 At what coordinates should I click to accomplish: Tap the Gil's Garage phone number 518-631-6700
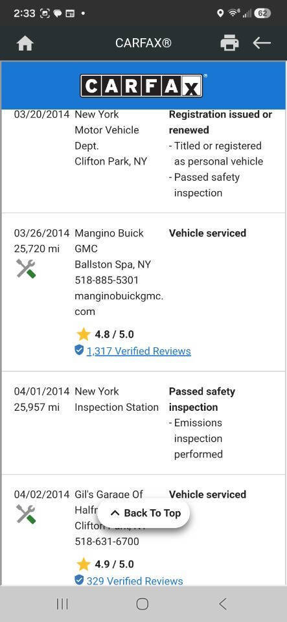point(107,542)
